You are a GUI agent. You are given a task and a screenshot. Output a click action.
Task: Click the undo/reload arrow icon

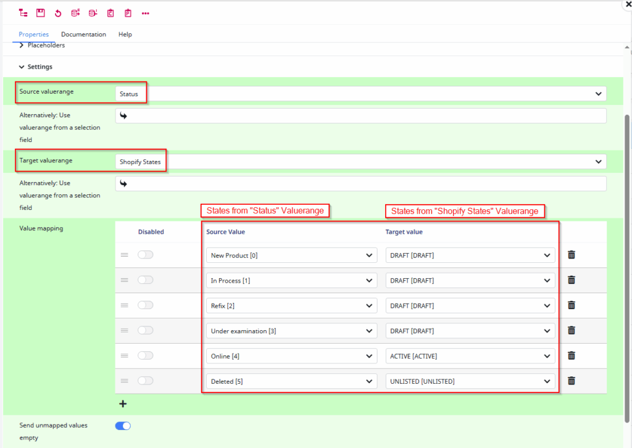(58, 12)
